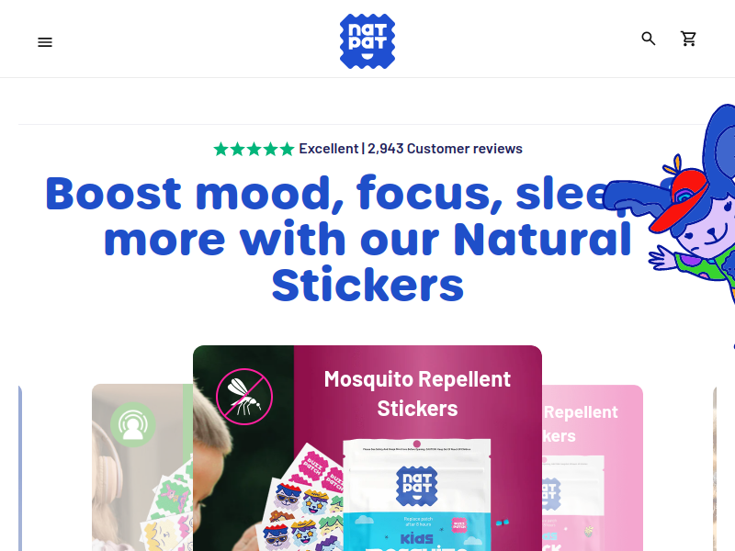Screen dimensions: 735x551
Task: Click the partially visible far-right card
Action: 715,467
